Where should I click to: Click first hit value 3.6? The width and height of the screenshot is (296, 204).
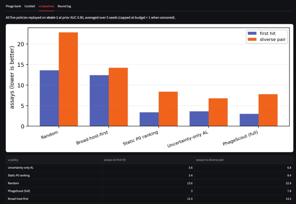(x=191, y=168)
